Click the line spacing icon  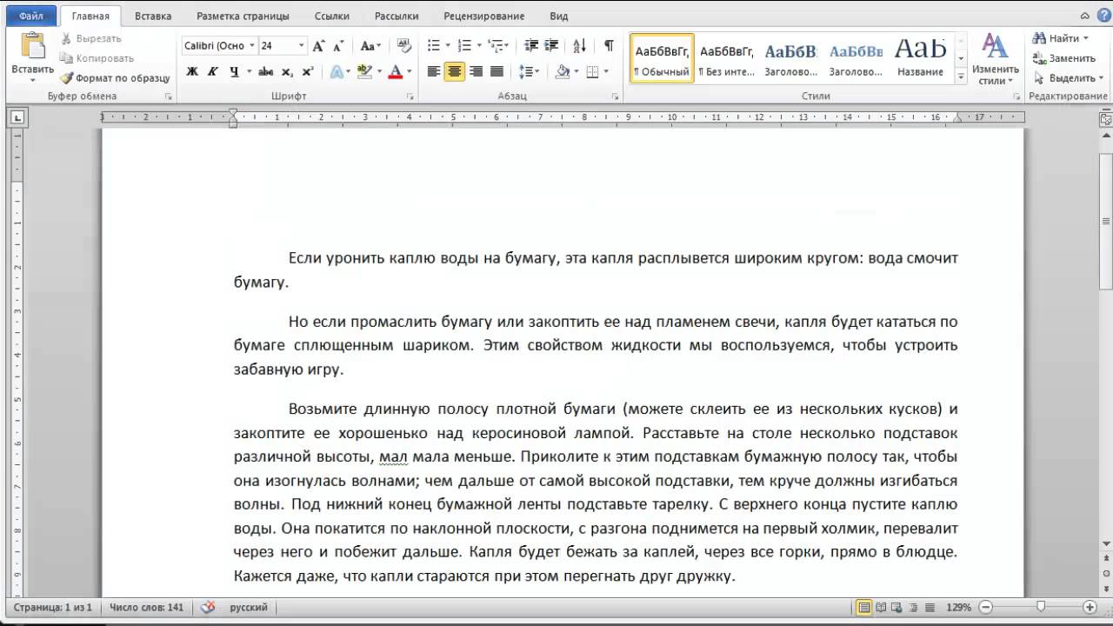525,71
